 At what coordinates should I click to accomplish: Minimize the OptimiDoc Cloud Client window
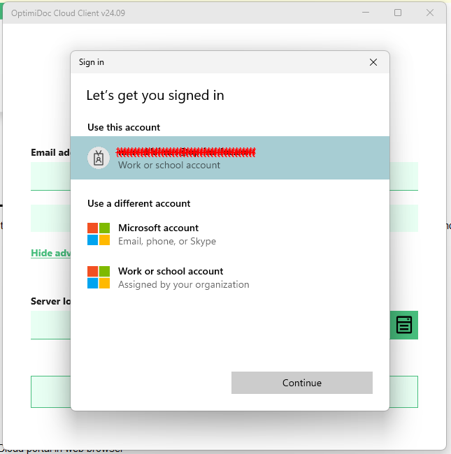coord(366,13)
